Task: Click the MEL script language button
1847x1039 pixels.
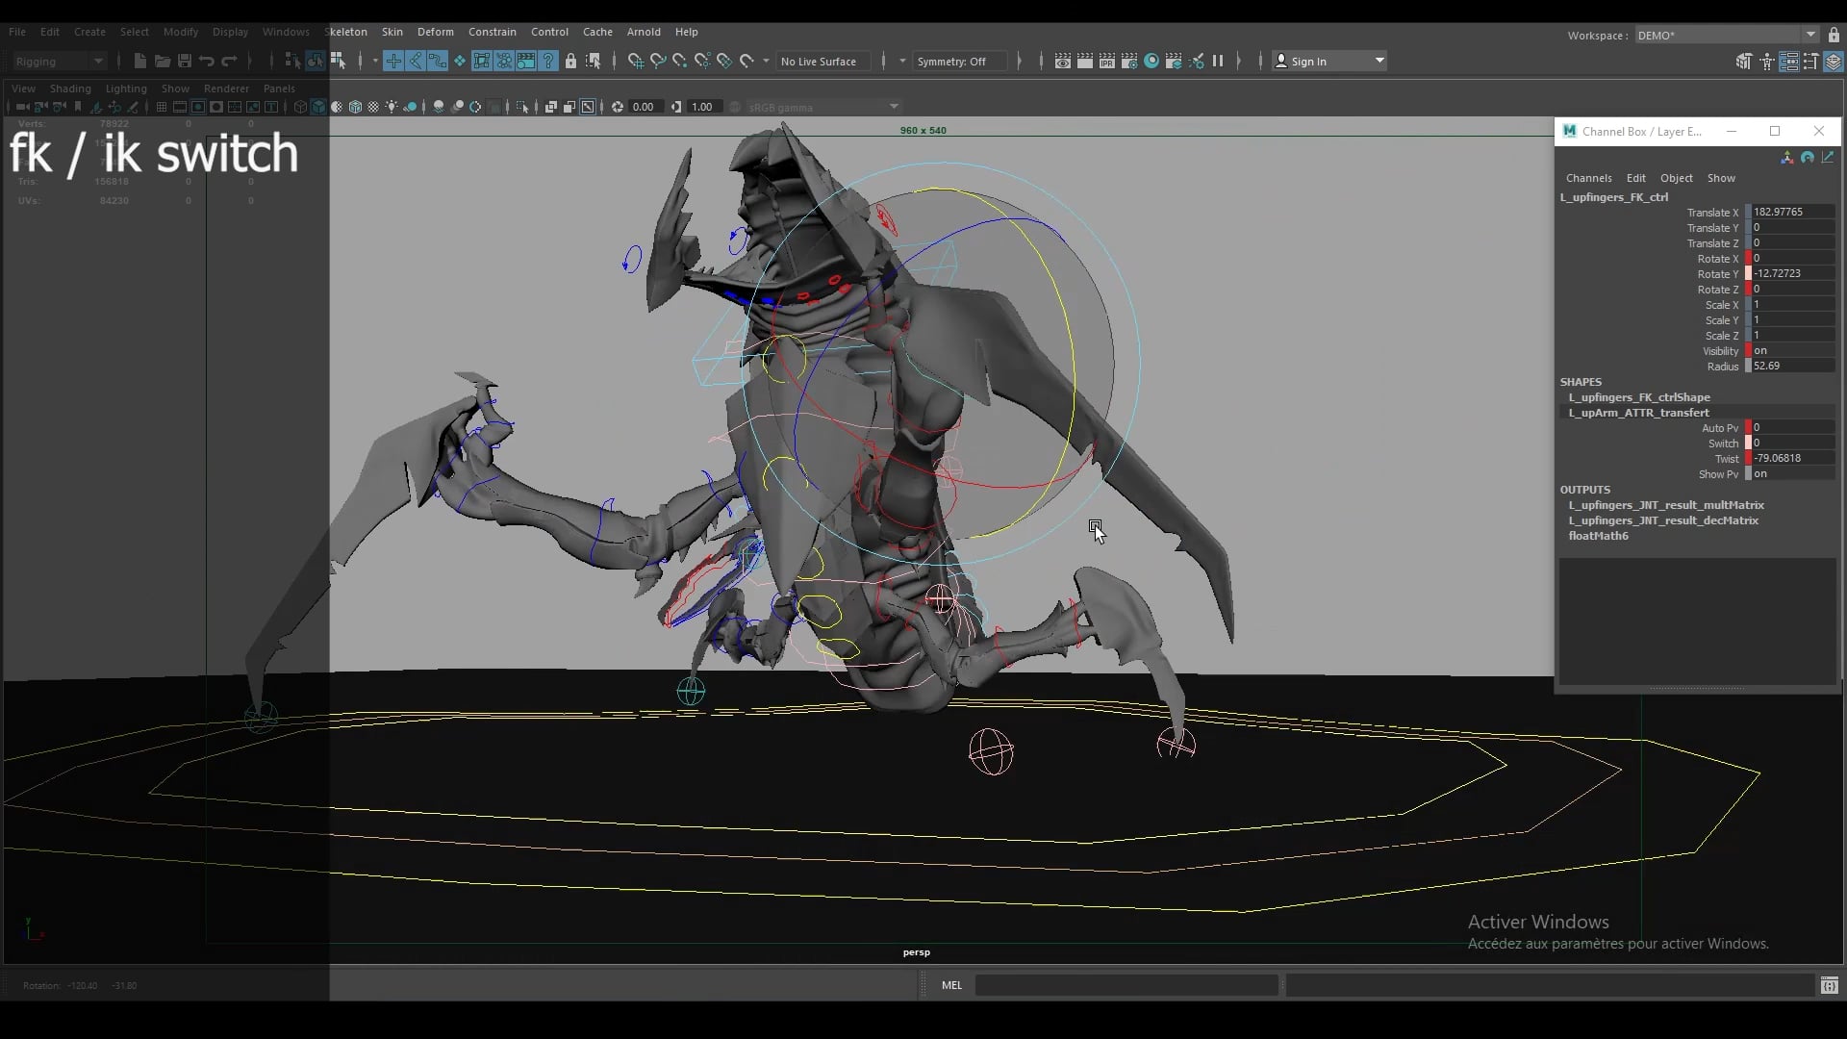Action: pos(951,985)
